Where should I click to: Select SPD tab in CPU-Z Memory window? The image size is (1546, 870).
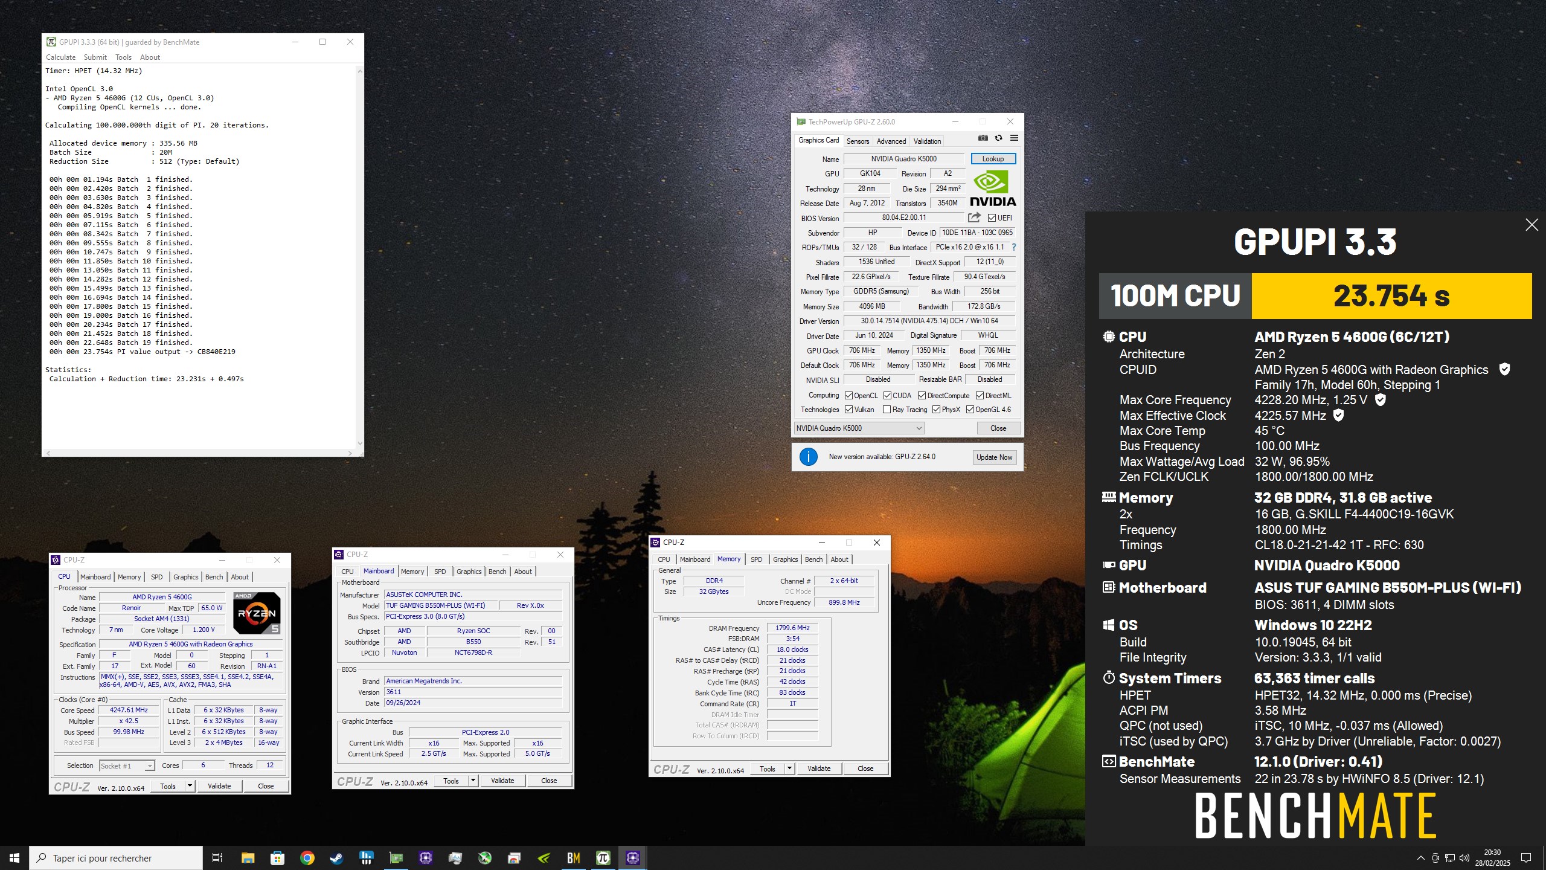[x=756, y=559]
